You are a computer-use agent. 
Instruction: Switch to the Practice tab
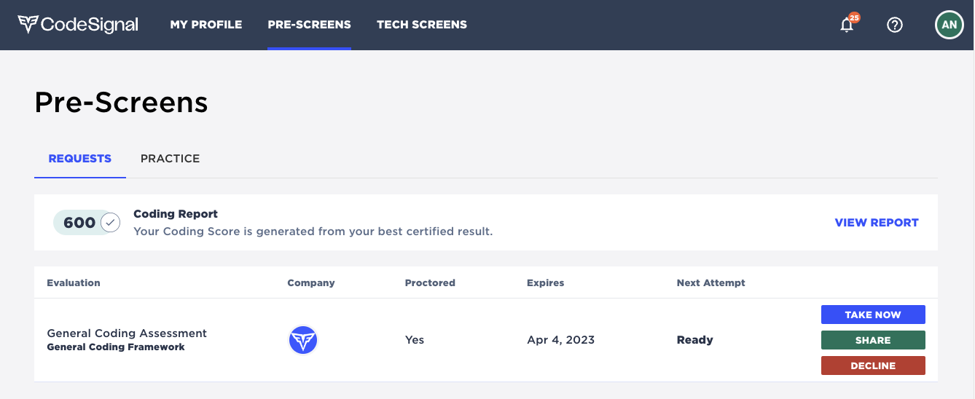pos(170,159)
